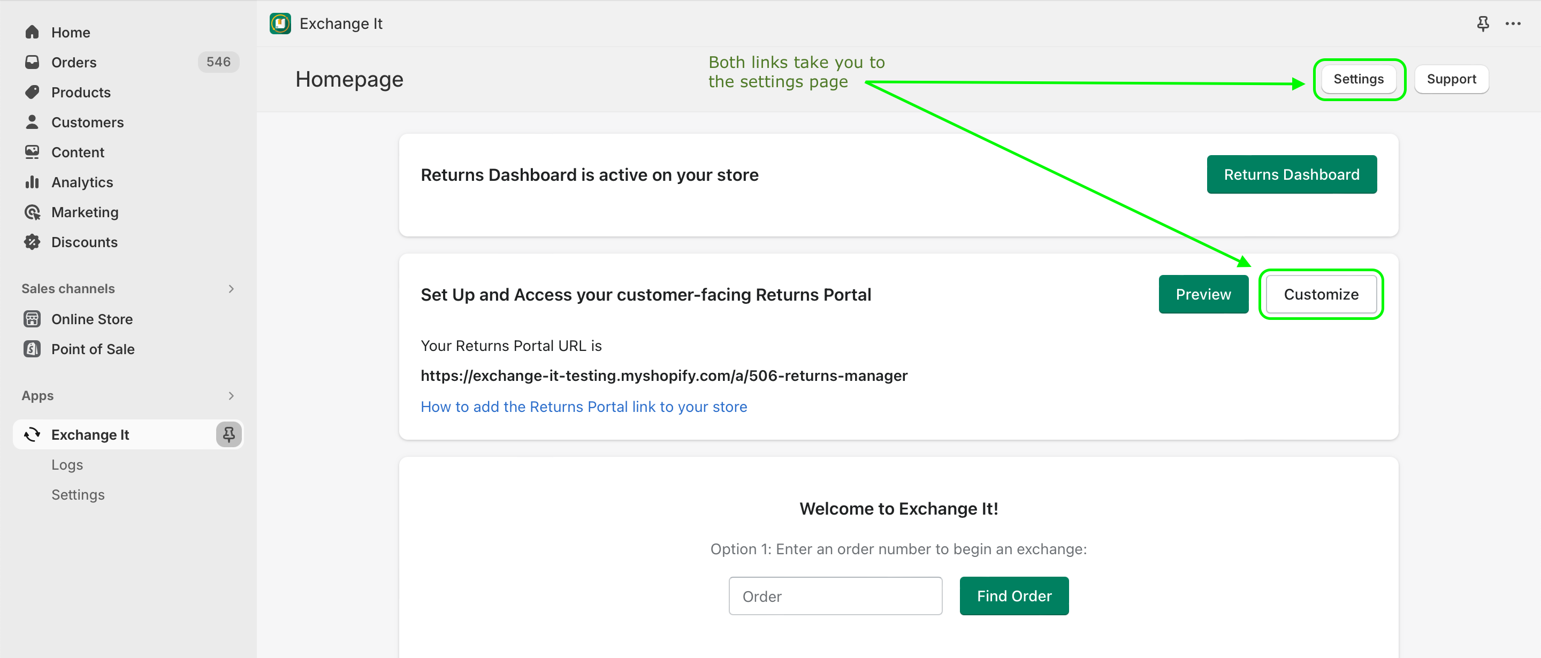Click the Point of Sale bag icon
Screen dimensions: 1541x658
pos(32,349)
